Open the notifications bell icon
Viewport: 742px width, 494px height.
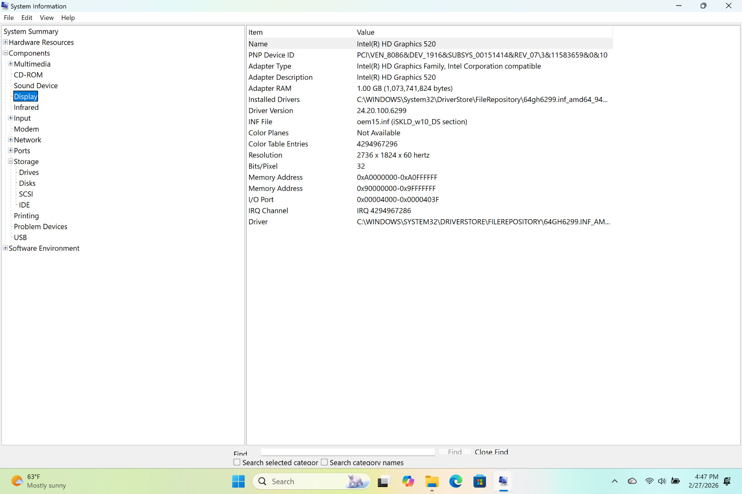coord(727,481)
